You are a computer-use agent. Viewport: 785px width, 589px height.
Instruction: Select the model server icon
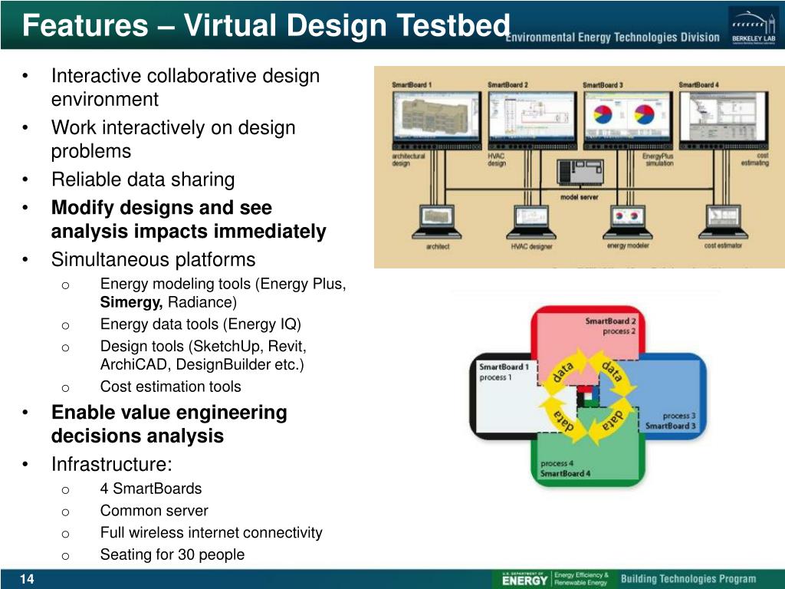tap(580, 173)
